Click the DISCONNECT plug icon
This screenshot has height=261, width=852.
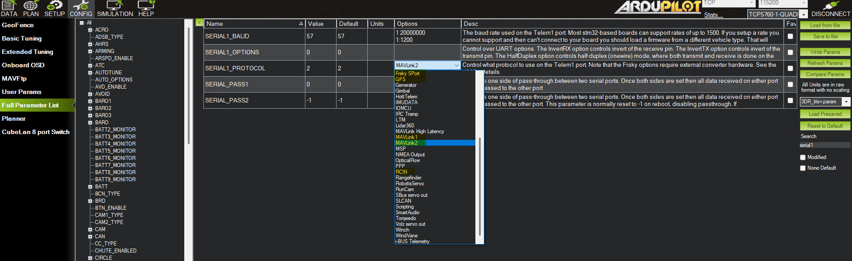point(831,8)
